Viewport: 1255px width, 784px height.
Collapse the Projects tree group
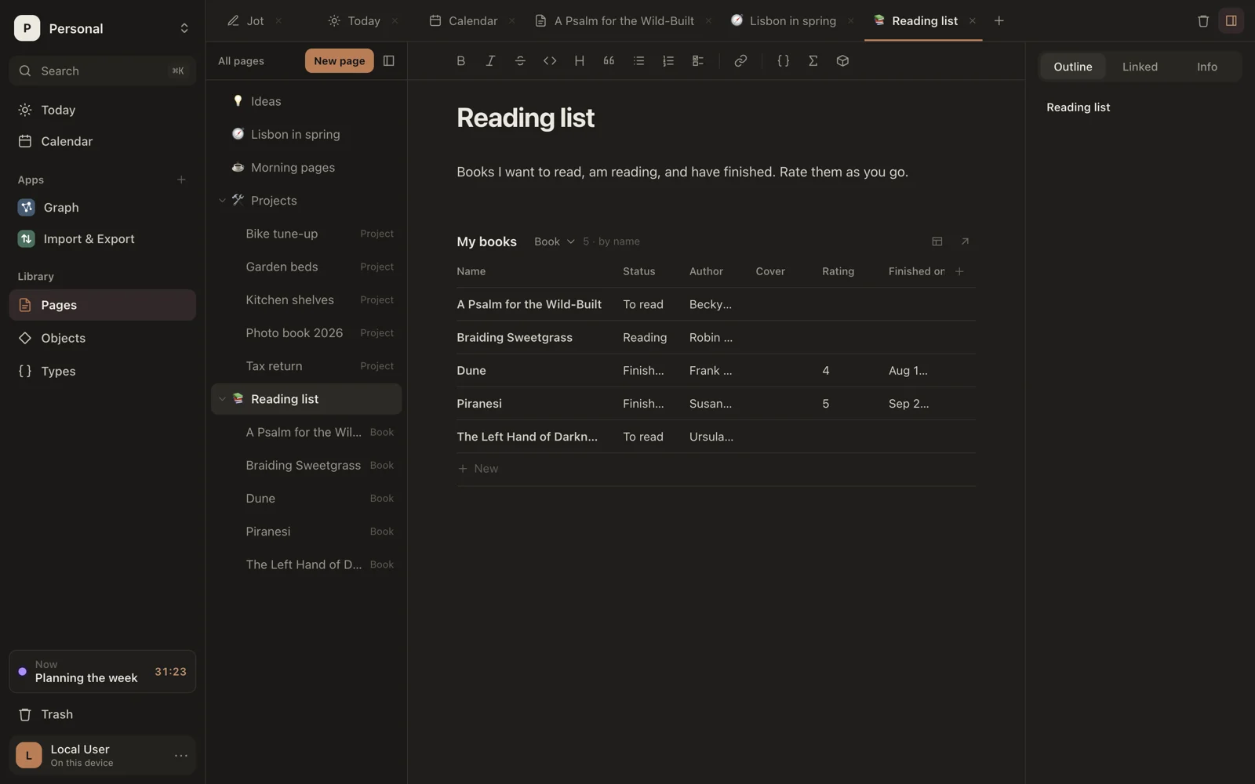click(x=222, y=201)
